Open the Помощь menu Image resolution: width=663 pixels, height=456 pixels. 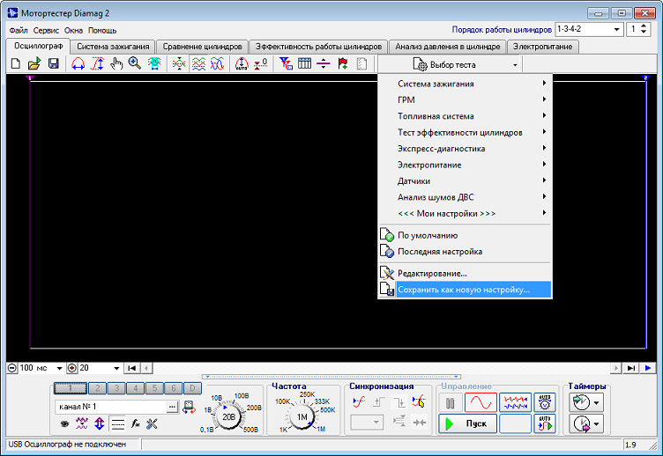point(102,31)
